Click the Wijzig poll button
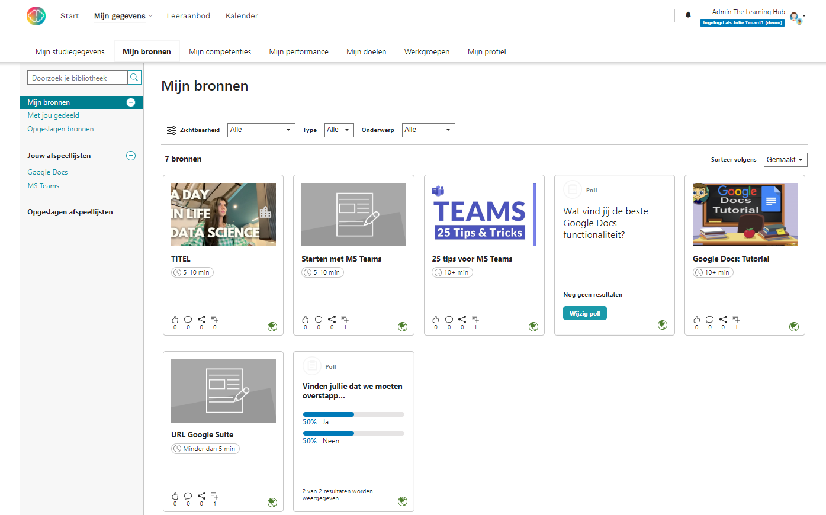Screen dimensions: 826x515 tap(585, 314)
